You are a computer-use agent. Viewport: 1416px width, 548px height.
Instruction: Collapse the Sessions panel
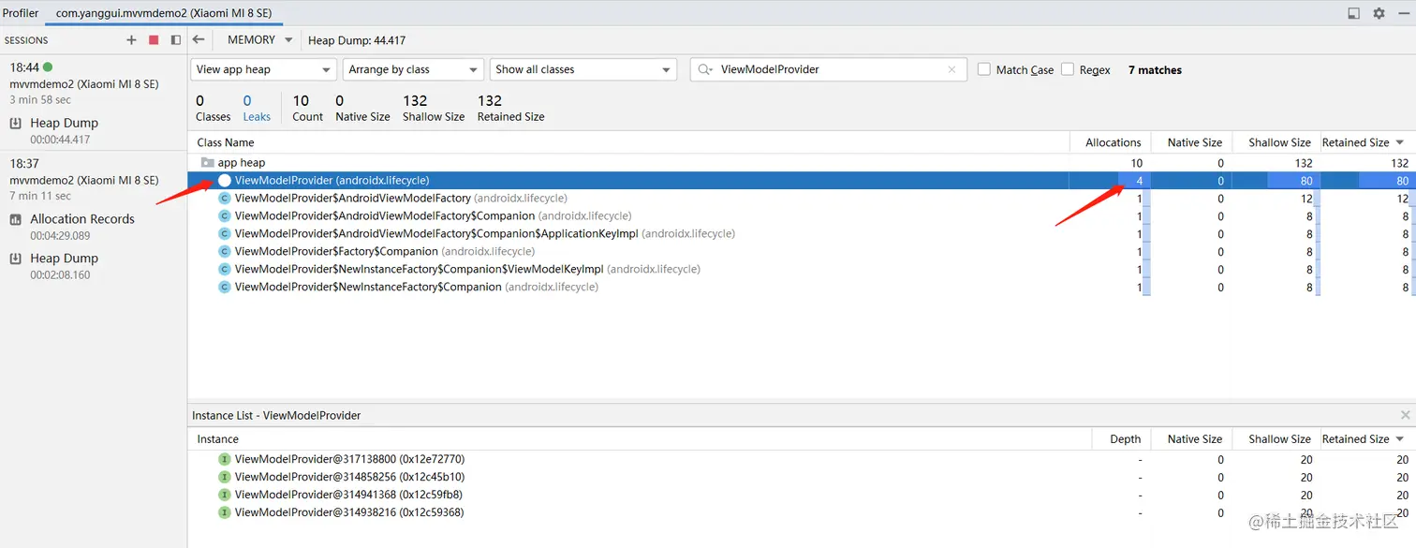click(x=175, y=40)
